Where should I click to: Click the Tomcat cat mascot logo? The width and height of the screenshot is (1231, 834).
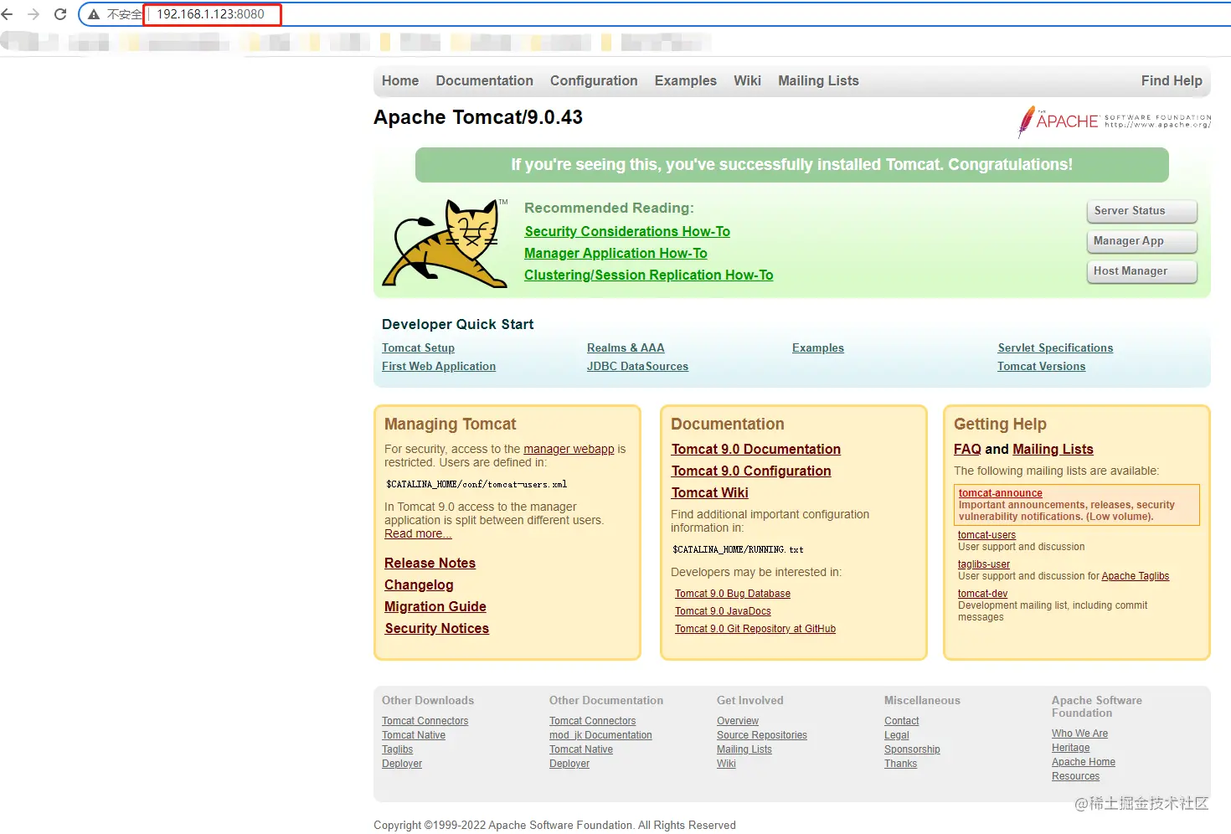click(x=445, y=244)
